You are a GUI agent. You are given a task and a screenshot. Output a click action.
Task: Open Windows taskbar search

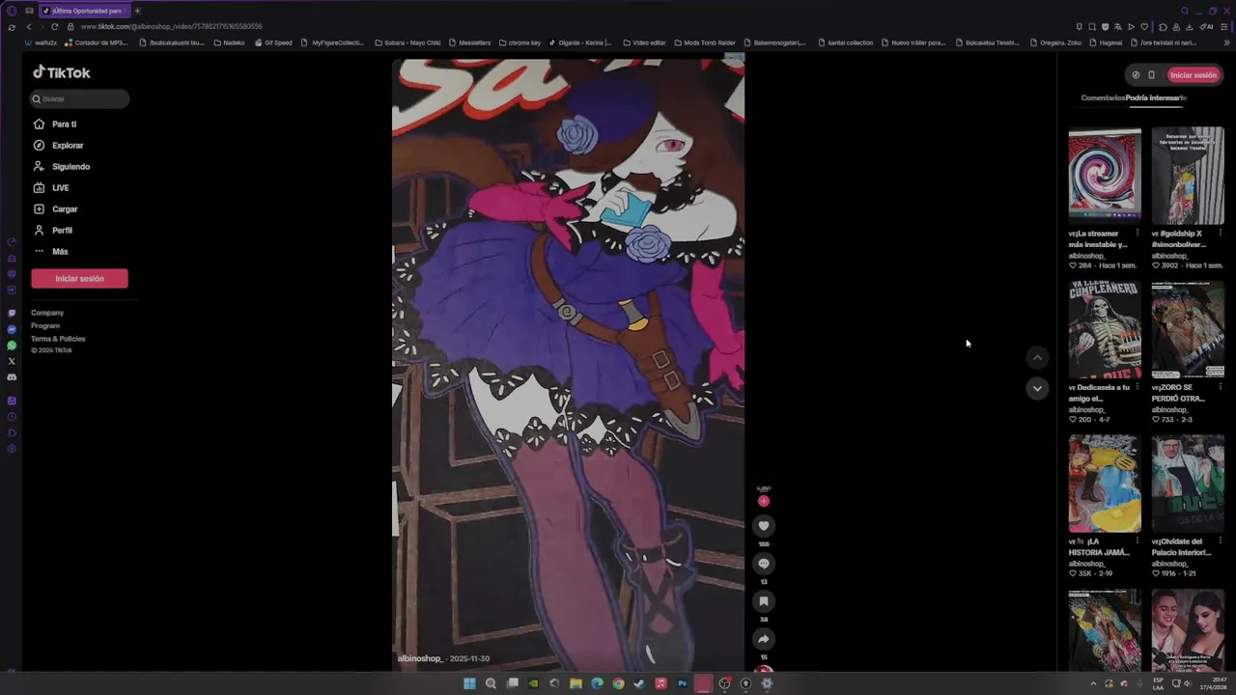491,683
